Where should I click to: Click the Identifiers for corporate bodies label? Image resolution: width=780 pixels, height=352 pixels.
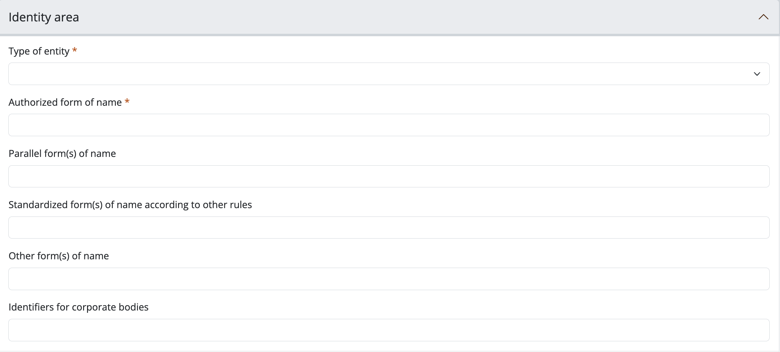pos(78,307)
